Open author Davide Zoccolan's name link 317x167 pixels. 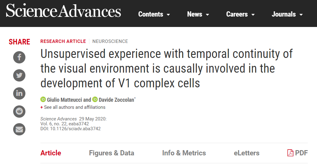pyautogui.click(x=116, y=100)
